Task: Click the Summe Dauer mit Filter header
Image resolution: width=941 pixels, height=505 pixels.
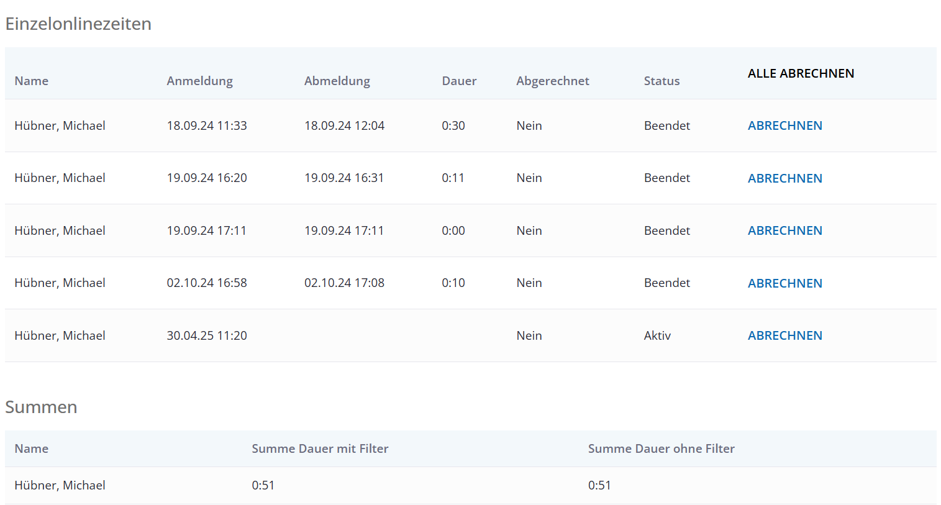Action: [x=320, y=448]
